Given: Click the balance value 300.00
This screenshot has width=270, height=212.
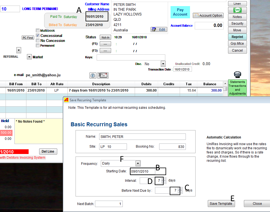Looking at the screenshot, I should tap(216, 90).
